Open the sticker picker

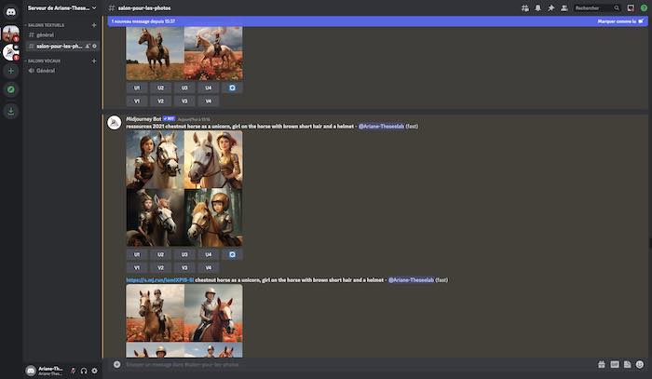click(627, 364)
